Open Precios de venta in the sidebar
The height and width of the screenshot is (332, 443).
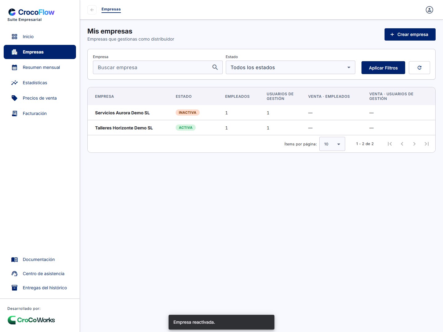coord(40,98)
